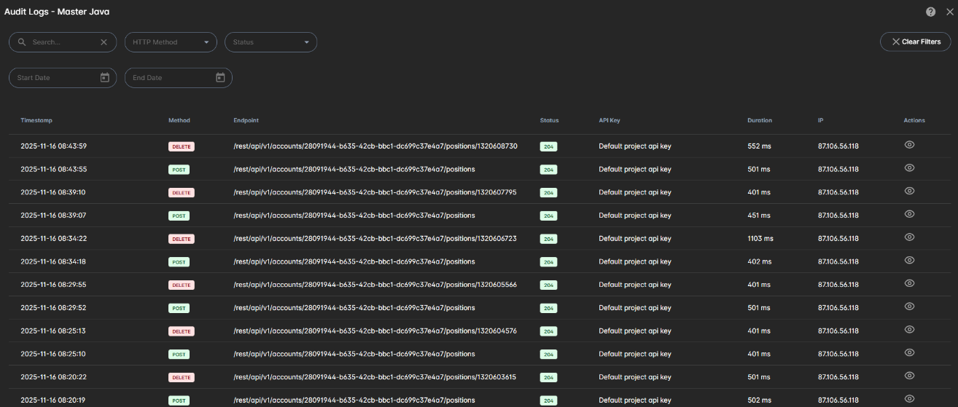View details of 08:20:19 POST log entry

click(909, 398)
